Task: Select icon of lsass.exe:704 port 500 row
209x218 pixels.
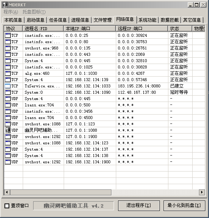Action: (8, 105)
